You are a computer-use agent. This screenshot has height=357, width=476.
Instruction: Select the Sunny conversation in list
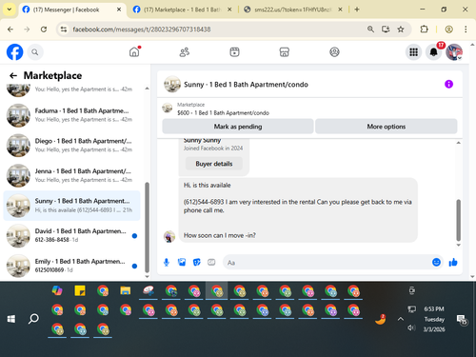point(71,206)
